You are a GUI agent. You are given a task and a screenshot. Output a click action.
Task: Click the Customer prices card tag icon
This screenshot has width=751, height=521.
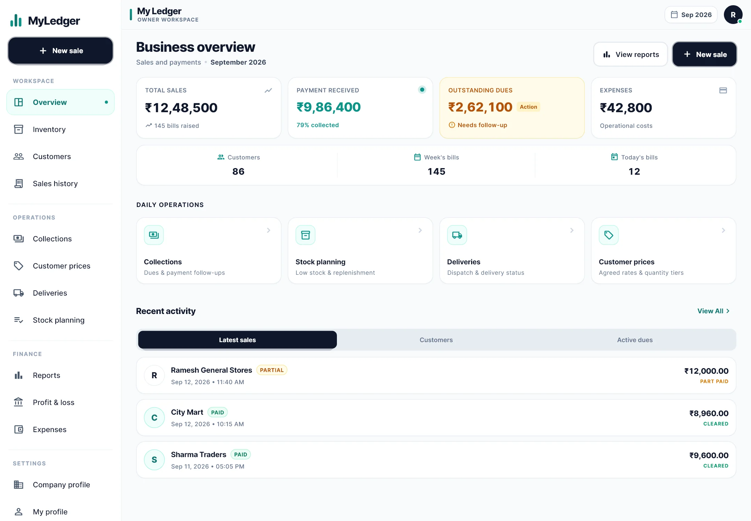pyautogui.click(x=608, y=235)
